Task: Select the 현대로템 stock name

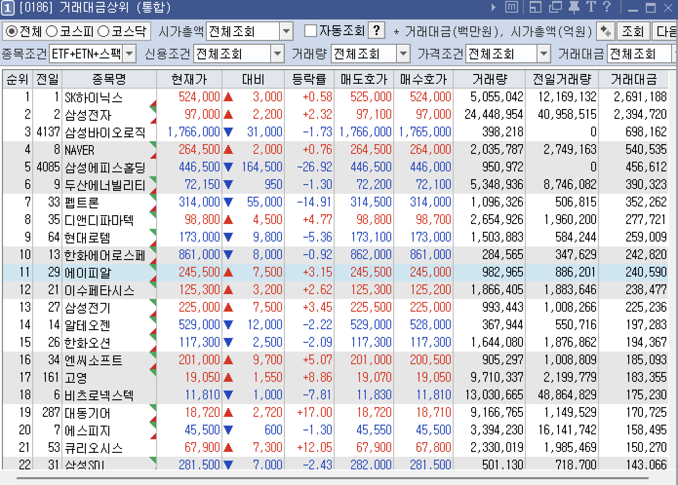Action: pyautogui.click(x=88, y=238)
